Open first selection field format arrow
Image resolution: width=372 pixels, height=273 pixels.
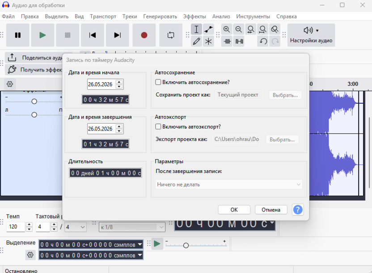(140, 244)
